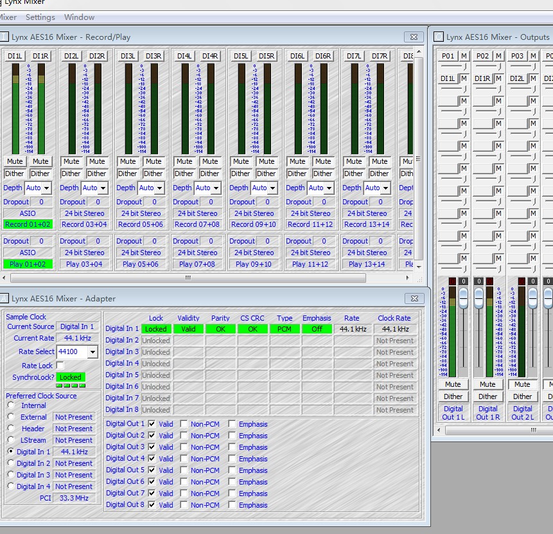Enable Dither on DI1R channel

40,174
